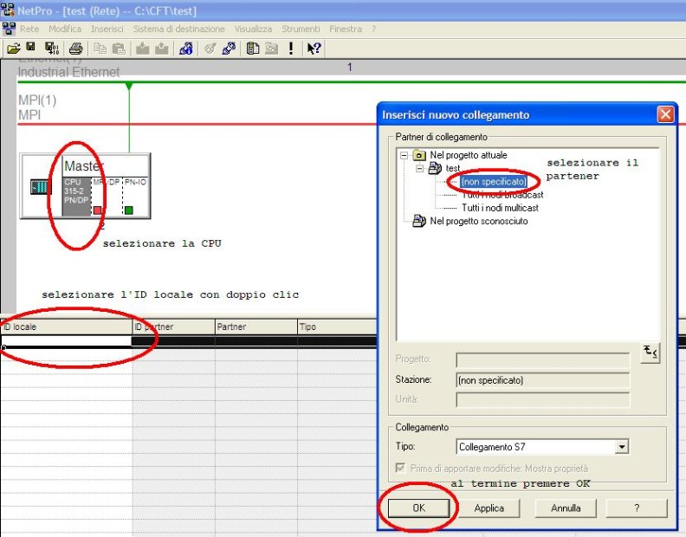The width and height of the screenshot is (686, 537).
Task: Open the Strumenti menu
Action: (301, 29)
